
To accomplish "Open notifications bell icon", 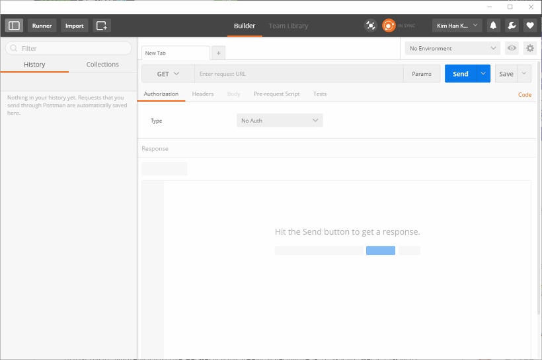I will [493, 26].
